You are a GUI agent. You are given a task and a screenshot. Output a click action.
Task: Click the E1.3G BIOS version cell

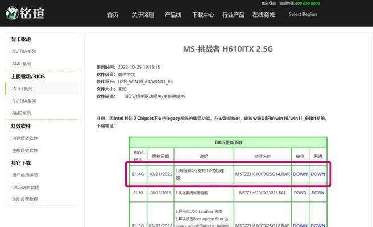coord(138,192)
